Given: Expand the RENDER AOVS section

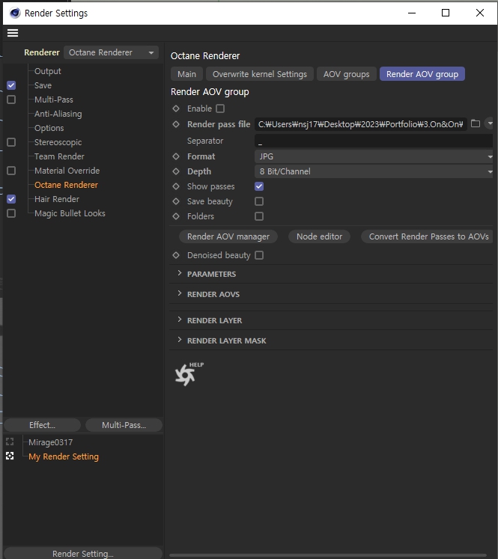Looking at the screenshot, I should click(x=180, y=293).
